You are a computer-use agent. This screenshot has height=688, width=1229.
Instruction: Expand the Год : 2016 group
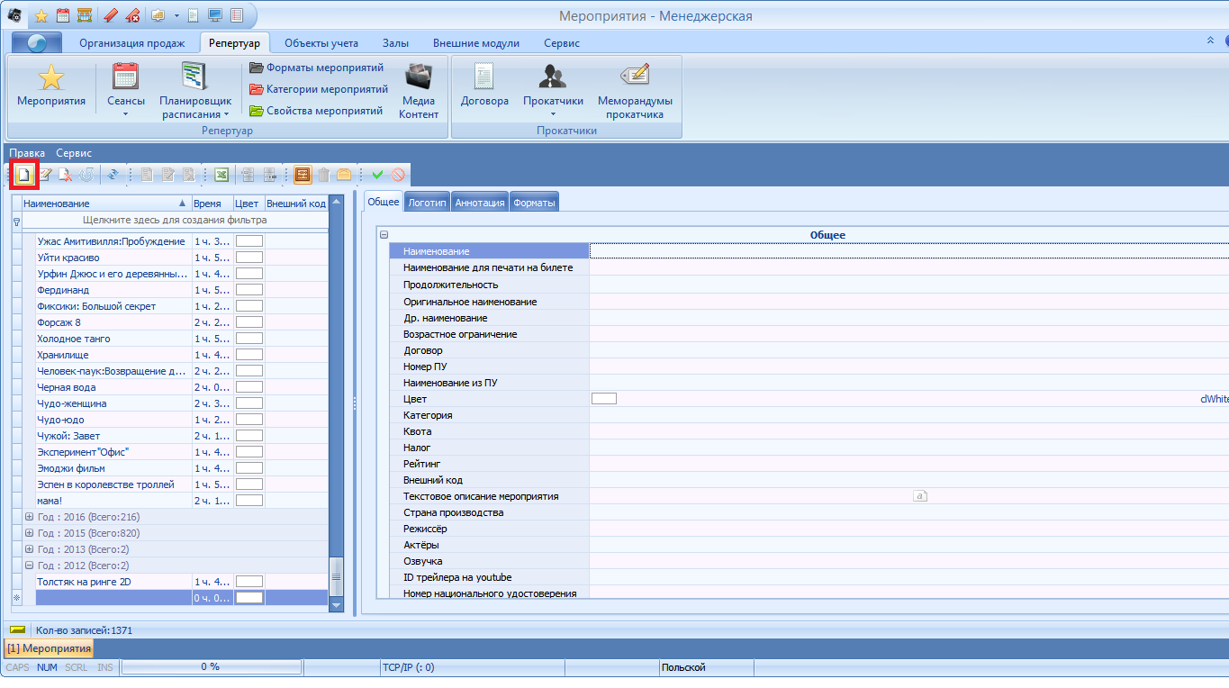coord(29,517)
